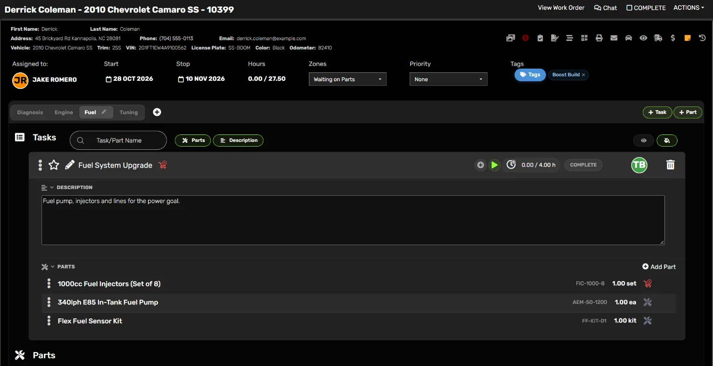
Task: Tick the COMPLETE checkbox in the header
Action: click(629, 7)
